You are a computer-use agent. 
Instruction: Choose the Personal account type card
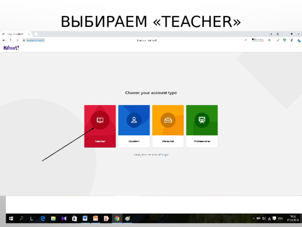[x=168, y=126]
